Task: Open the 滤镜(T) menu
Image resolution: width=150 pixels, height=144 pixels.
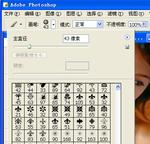Action: (115, 14)
